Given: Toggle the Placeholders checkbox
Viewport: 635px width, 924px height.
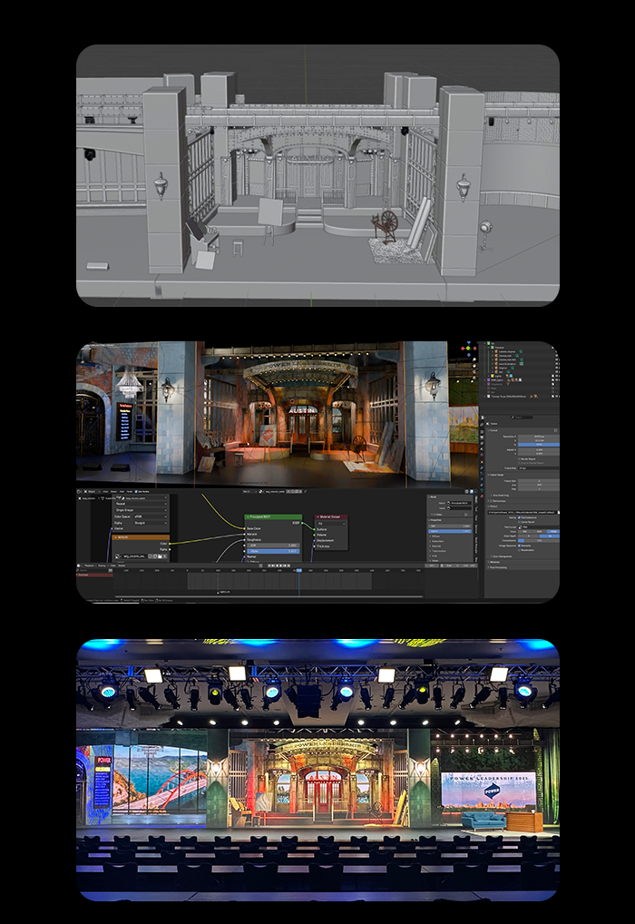Looking at the screenshot, I should (x=519, y=550).
